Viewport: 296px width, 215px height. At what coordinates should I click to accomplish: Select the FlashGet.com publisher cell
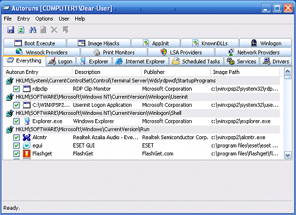pyautogui.click(x=157, y=153)
